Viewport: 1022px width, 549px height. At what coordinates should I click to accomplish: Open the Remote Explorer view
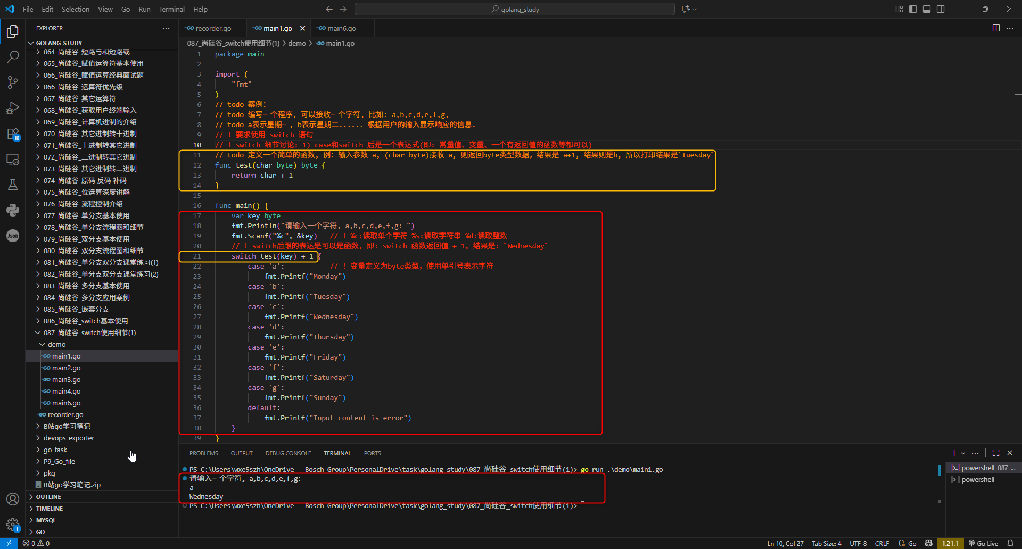[x=13, y=159]
